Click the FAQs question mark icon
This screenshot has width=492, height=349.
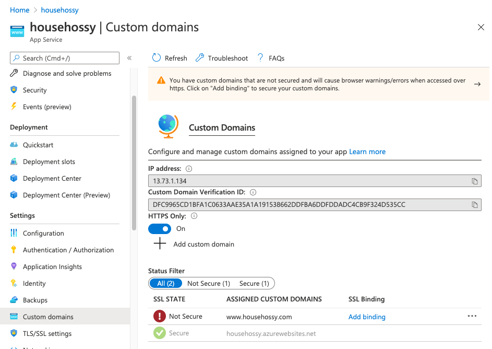click(260, 58)
